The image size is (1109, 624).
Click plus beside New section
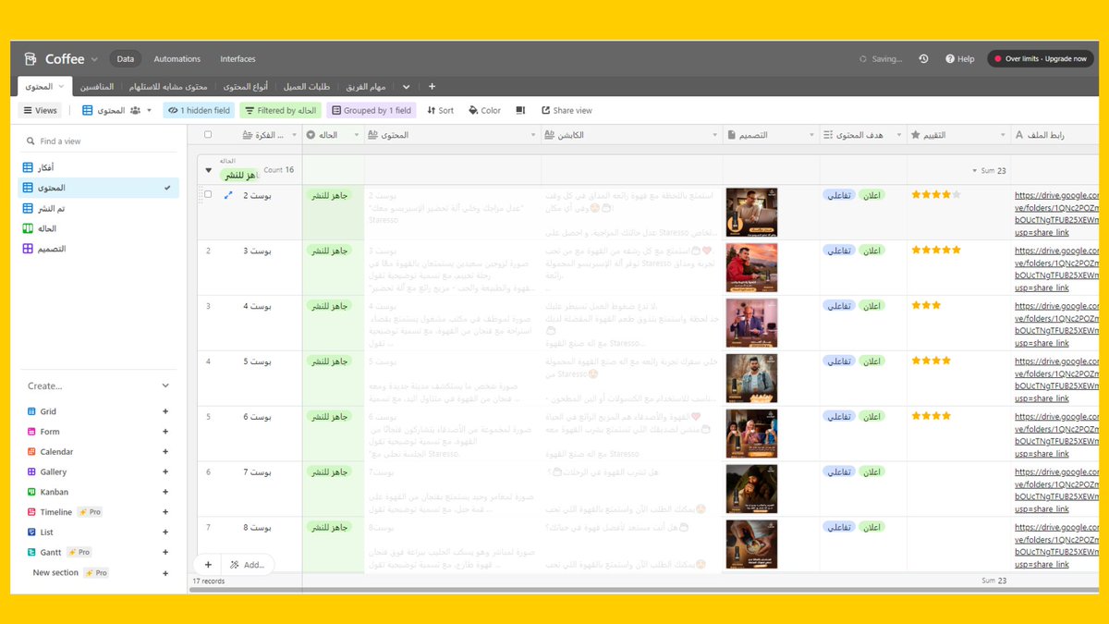click(x=165, y=573)
